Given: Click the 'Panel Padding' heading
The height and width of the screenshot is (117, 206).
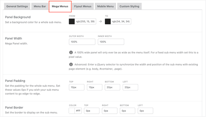Looking at the screenshot, I should [x=15, y=81].
